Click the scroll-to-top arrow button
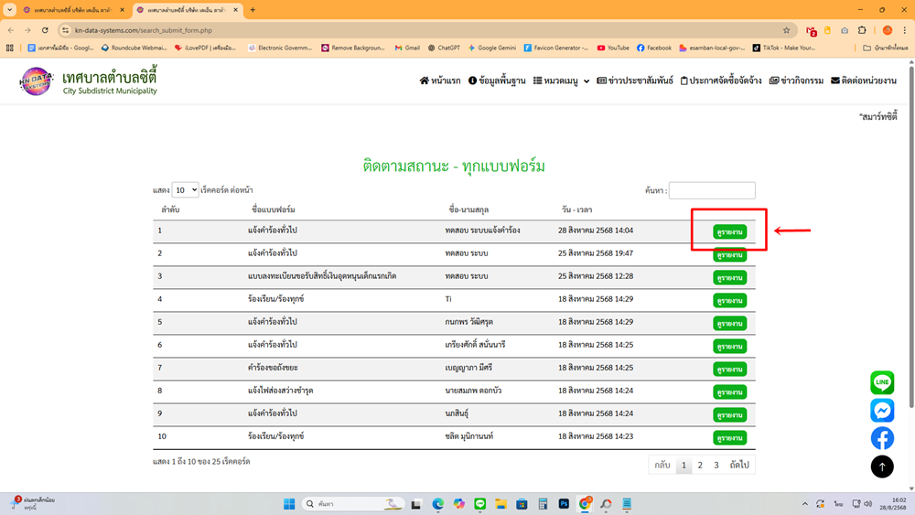915x515 pixels. pyautogui.click(x=882, y=467)
